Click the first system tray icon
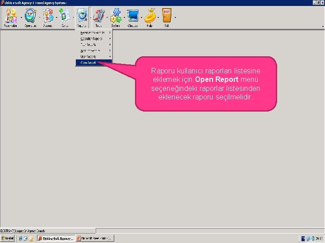This screenshot has width=325, height=243. (303, 238)
